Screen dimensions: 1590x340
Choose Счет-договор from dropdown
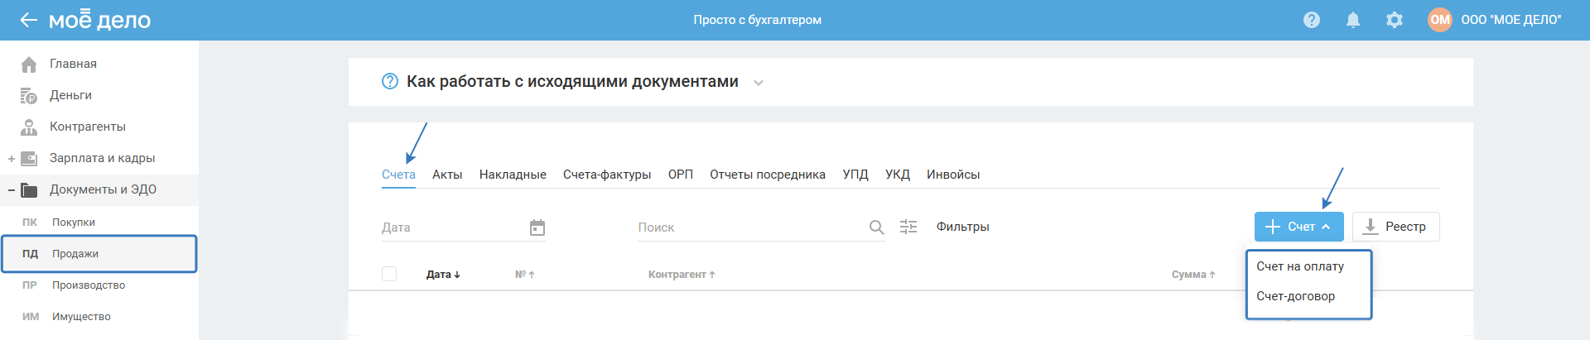[1295, 296]
